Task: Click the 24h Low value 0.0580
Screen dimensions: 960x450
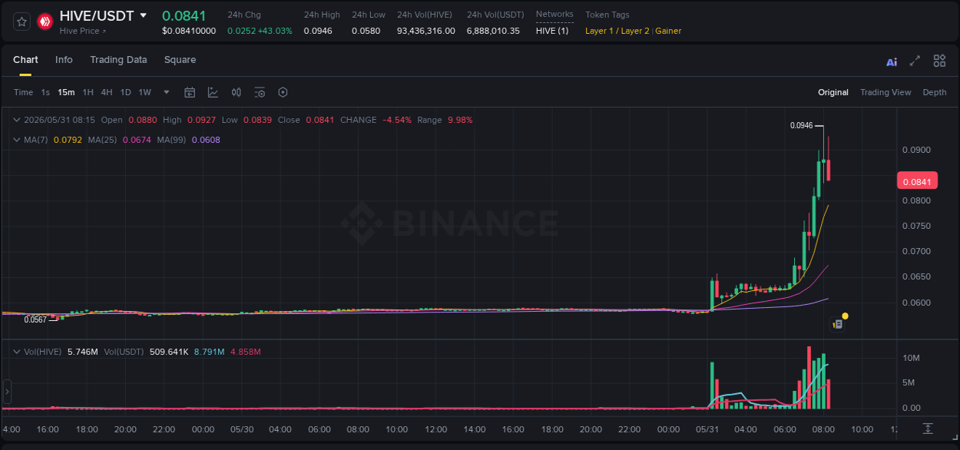Action: 366,31
